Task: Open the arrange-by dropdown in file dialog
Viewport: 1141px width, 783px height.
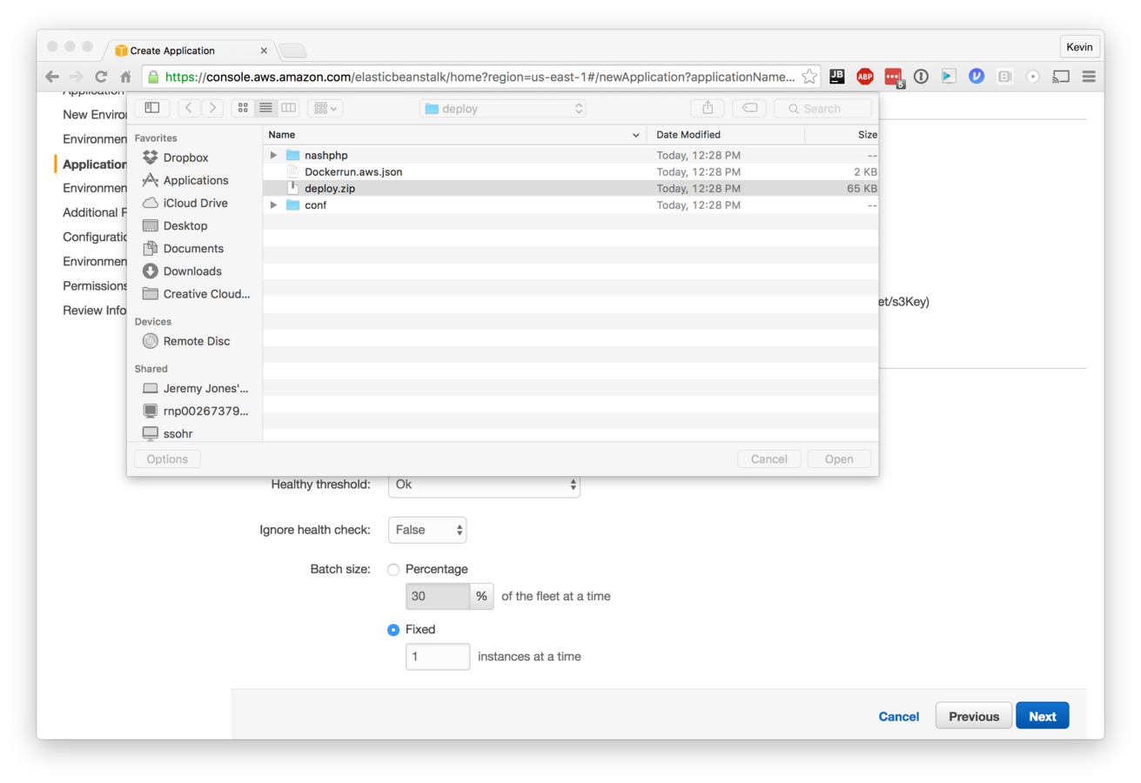Action: (326, 108)
